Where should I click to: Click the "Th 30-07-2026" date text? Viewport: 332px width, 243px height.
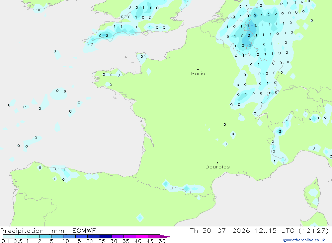point(220,231)
